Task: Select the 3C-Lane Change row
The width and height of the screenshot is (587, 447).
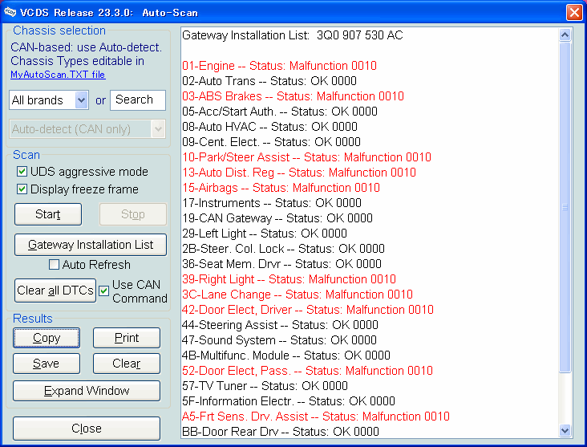Action: pyautogui.click(x=298, y=295)
